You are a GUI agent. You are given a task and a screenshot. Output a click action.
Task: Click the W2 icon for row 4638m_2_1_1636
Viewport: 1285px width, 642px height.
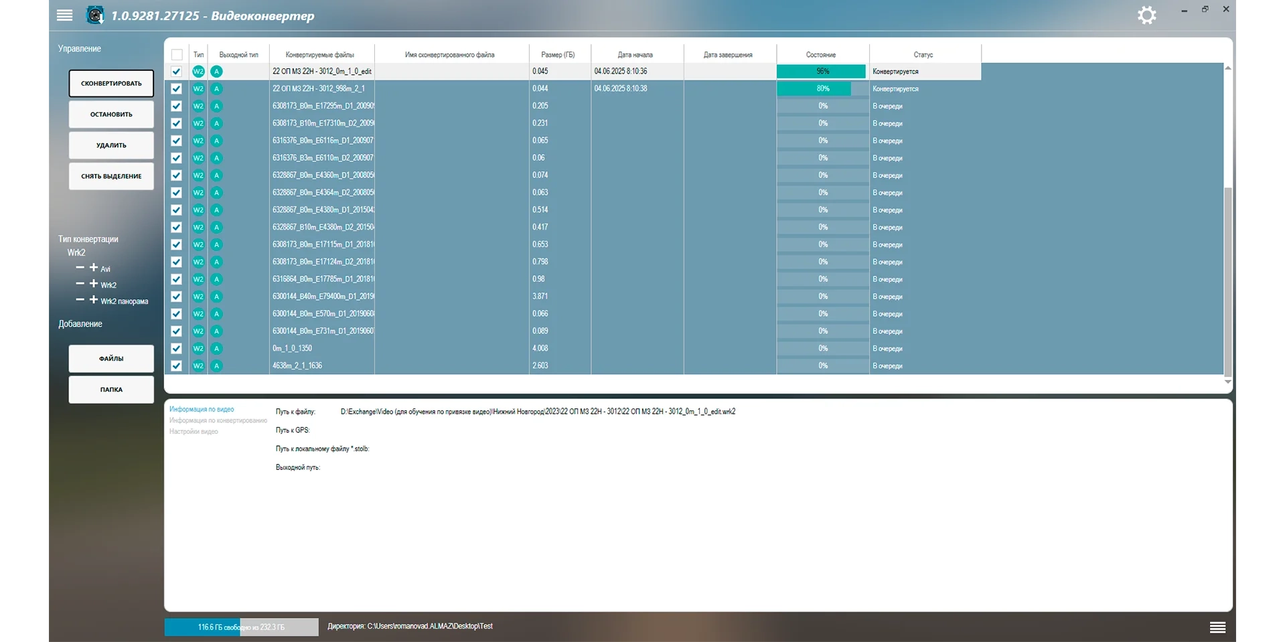click(198, 366)
